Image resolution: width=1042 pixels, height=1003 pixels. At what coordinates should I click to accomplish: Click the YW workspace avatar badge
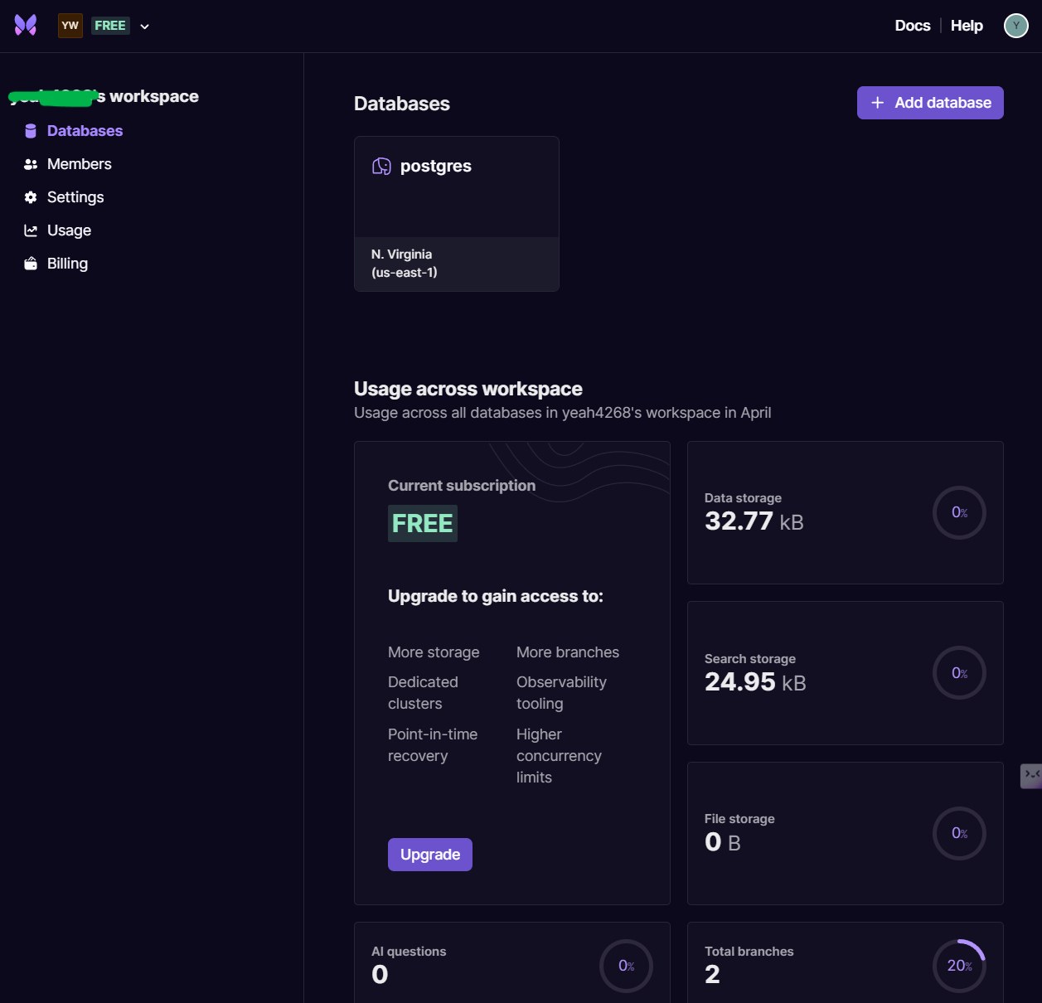click(x=70, y=26)
